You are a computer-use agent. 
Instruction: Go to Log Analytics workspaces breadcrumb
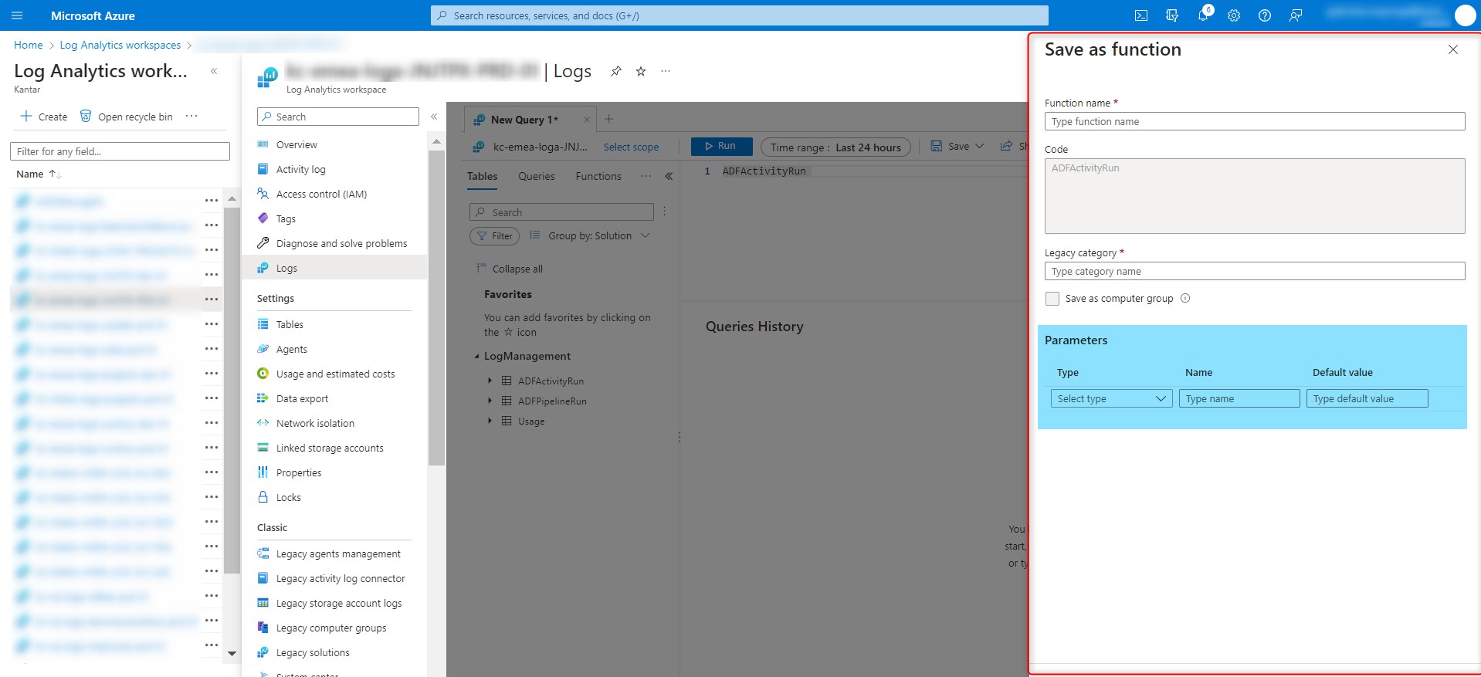(x=120, y=45)
